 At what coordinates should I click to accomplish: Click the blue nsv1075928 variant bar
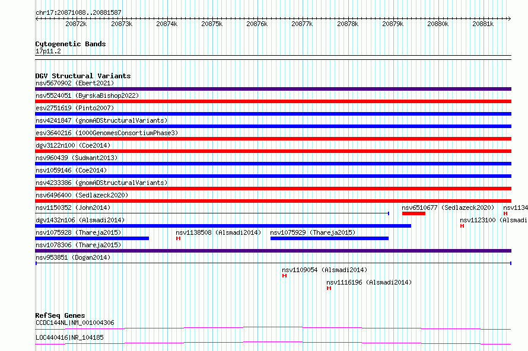click(92, 238)
